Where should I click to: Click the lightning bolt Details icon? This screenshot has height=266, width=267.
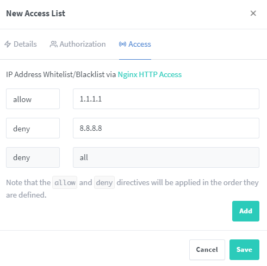click(x=8, y=44)
